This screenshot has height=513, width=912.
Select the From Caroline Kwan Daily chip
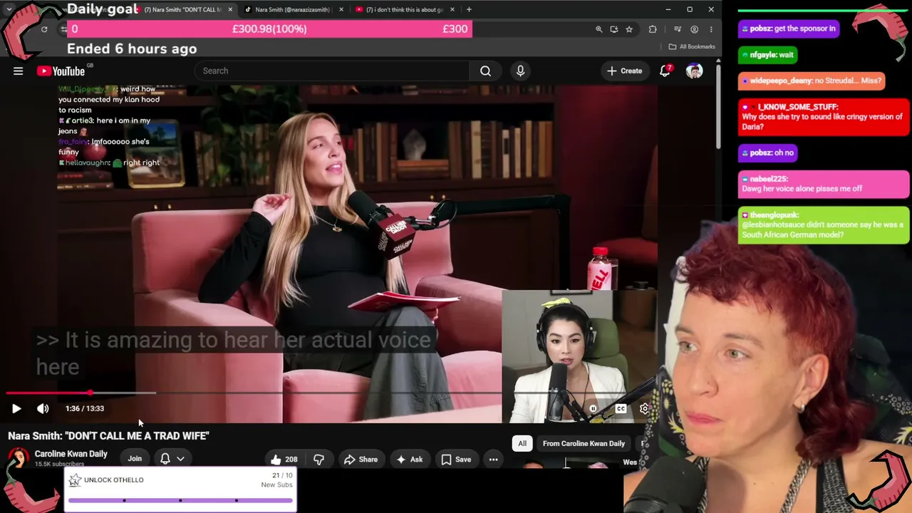tap(584, 443)
